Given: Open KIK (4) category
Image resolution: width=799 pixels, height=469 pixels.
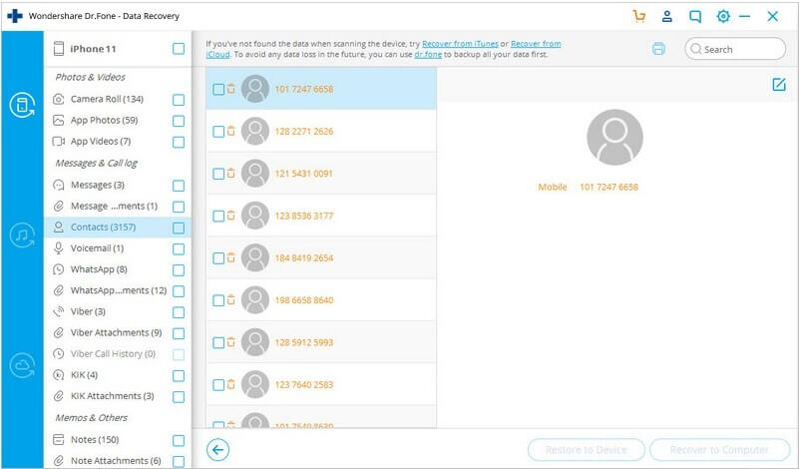Looking at the screenshot, I should point(84,375).
